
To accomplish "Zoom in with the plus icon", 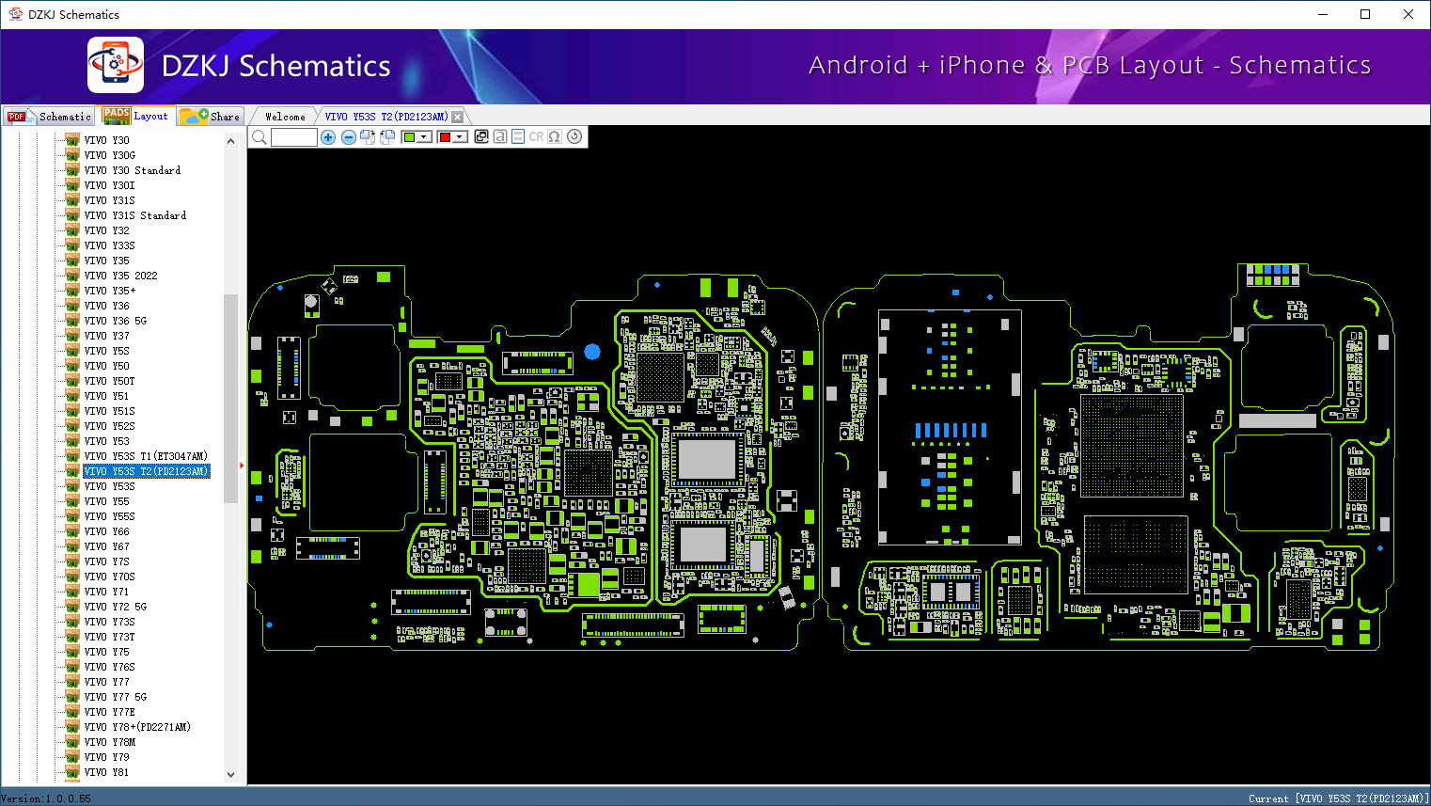I will pyautogui.click(x=328, y=137).
